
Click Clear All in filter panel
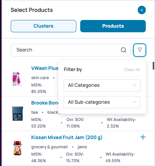tap(132, 70)
